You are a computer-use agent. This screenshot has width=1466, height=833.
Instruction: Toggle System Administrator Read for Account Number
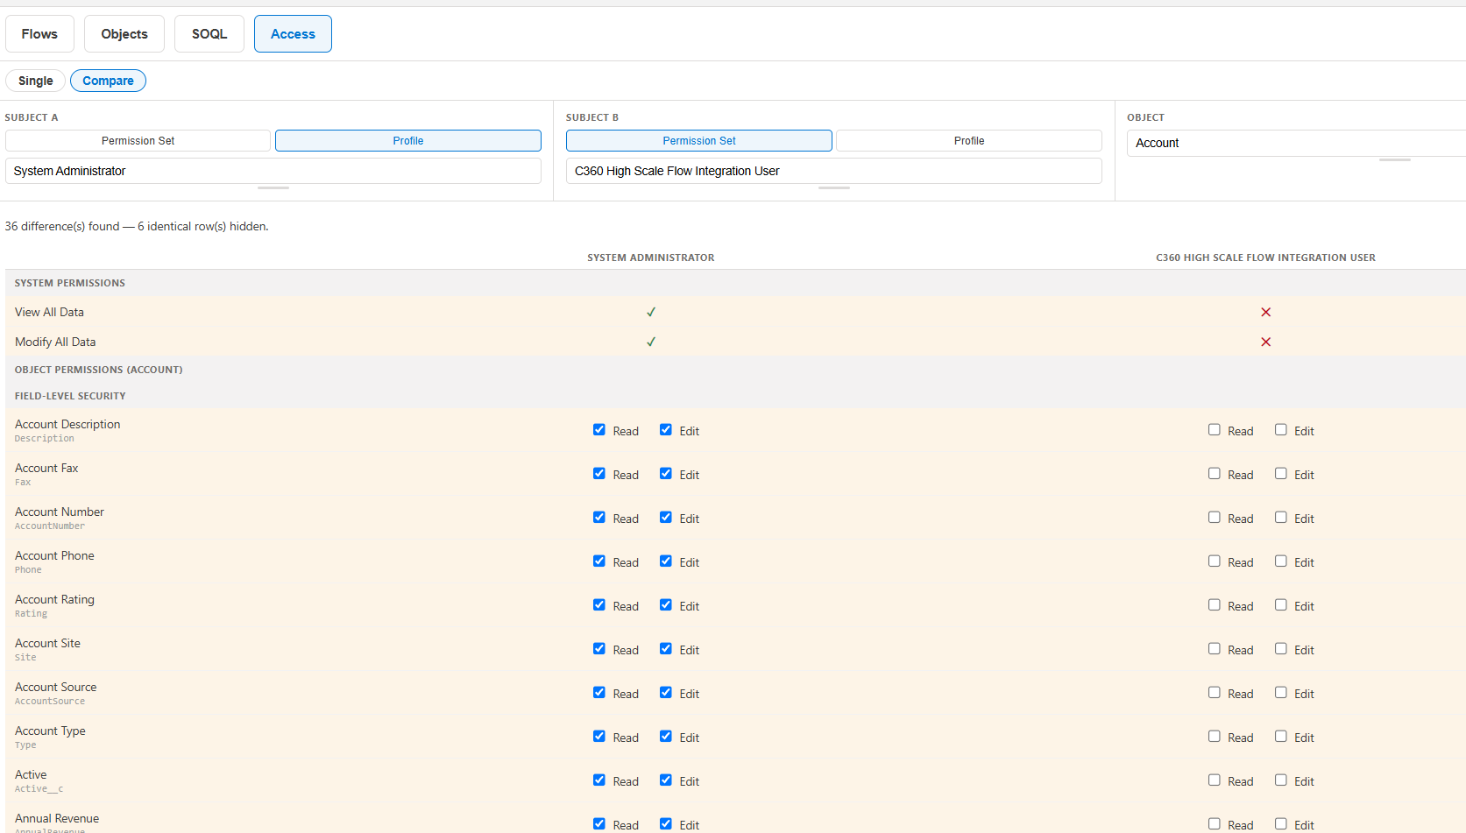tap(599, 518)
